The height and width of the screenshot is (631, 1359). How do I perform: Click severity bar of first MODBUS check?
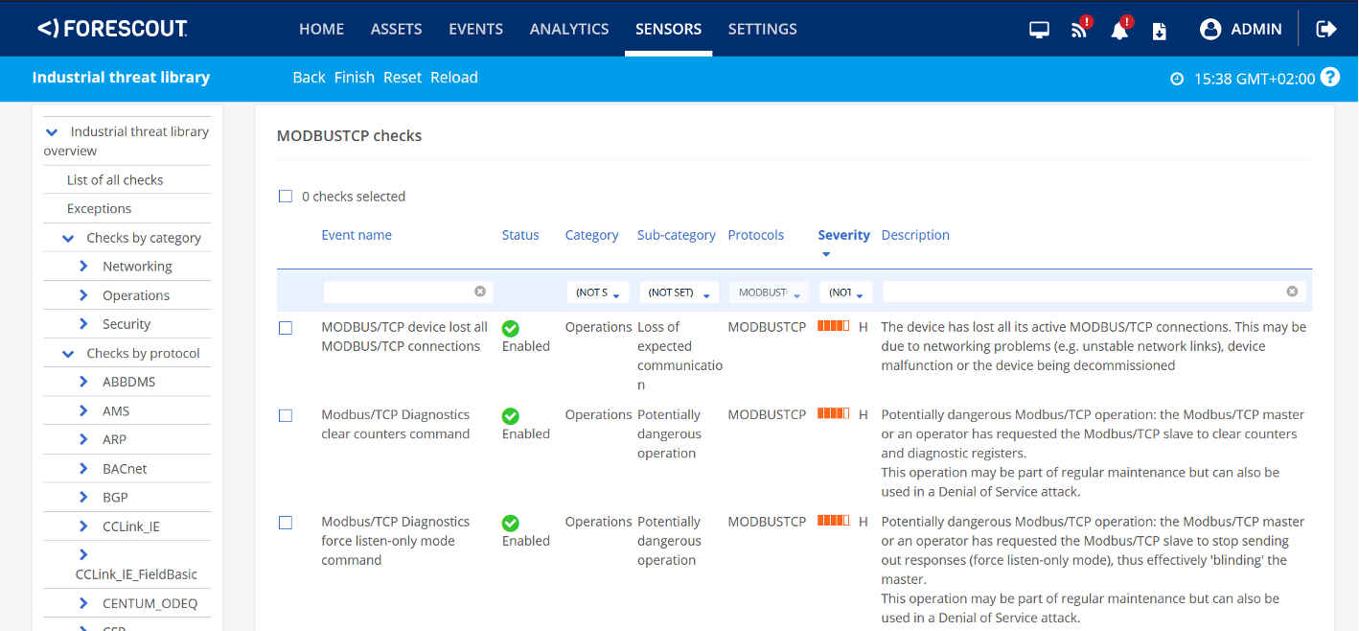click(x=833, y=327)
